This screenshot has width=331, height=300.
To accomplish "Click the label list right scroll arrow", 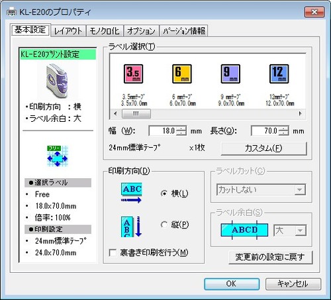I will [301, 114].
